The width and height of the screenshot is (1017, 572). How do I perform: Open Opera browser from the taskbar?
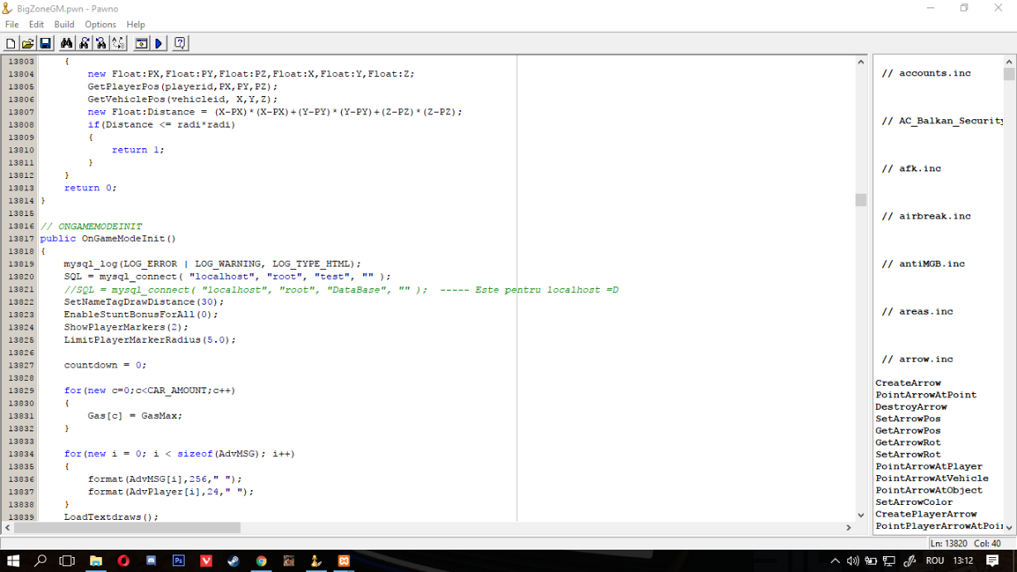123,560
